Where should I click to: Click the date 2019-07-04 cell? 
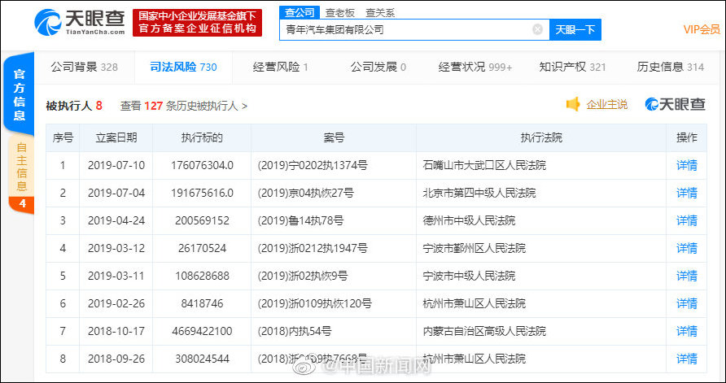pos(116,193)
